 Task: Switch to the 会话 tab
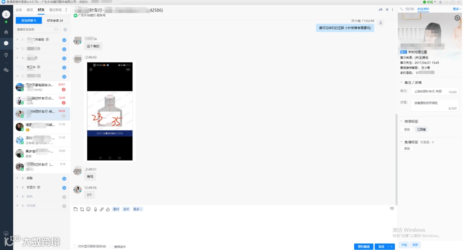click(x=19, y=10)
